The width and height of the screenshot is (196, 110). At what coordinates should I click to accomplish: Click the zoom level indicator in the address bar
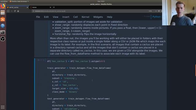tap(150, 11)
